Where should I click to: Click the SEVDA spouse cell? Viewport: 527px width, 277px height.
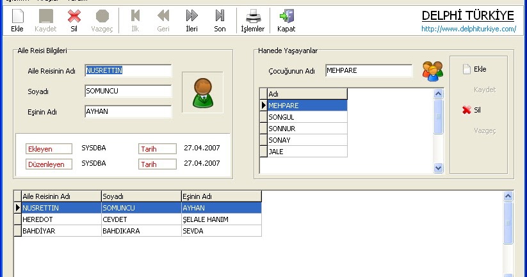221,231
